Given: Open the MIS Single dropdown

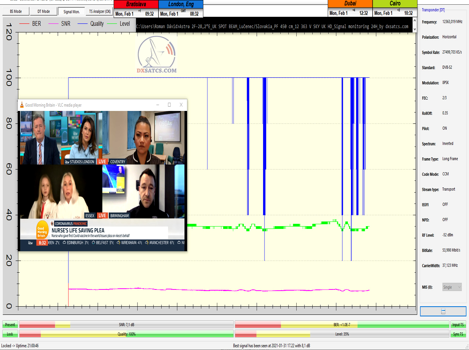Looking at the screenshot, I should click(452, 287).
